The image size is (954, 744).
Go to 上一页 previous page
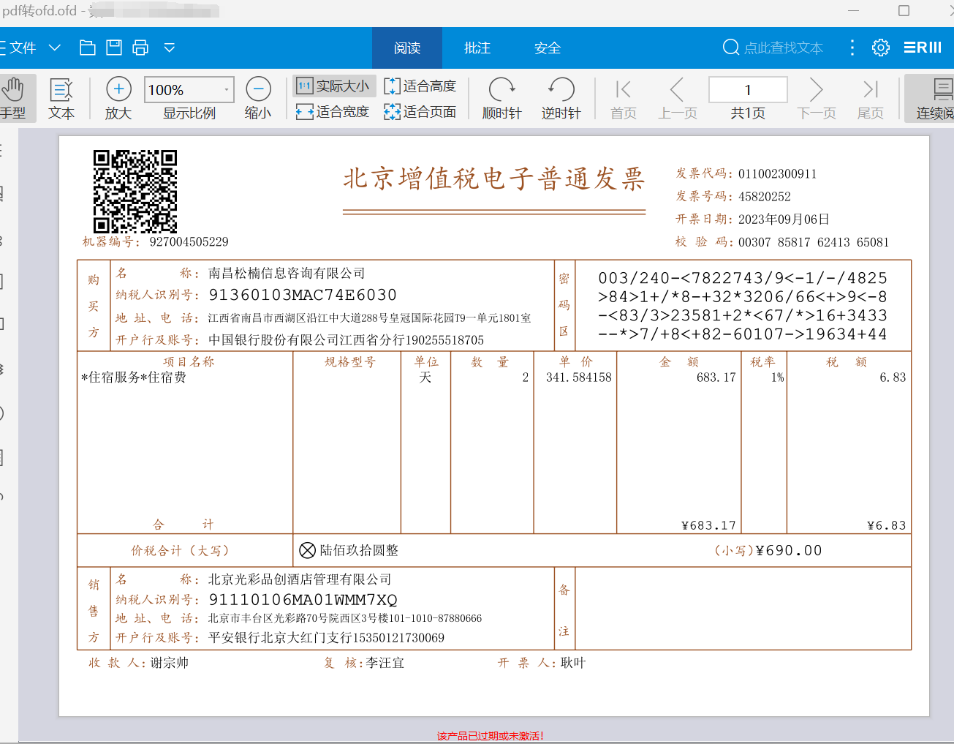coord(678,98)
